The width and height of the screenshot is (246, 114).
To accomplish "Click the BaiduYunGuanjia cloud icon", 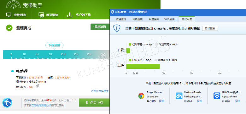I will [x=179, y=96].
